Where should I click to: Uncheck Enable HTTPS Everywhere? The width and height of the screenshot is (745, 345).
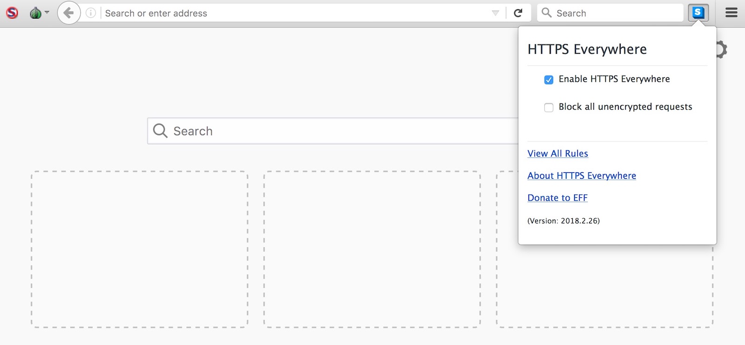click(x=549, y=80)
